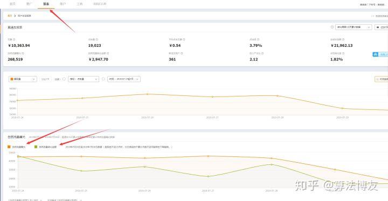The width and height of the screenshot is (388, 201).
Task: Click the top chart peak point at 2019-07-26
Action: coord(148,94)
